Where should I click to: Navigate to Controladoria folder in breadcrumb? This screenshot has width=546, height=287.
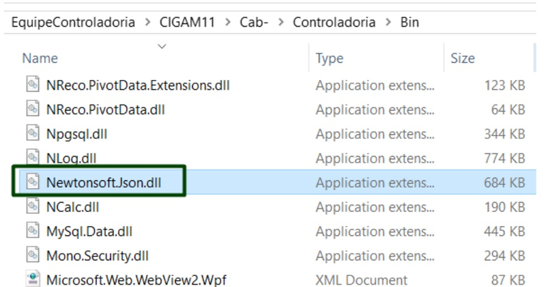tap(334, 23)
